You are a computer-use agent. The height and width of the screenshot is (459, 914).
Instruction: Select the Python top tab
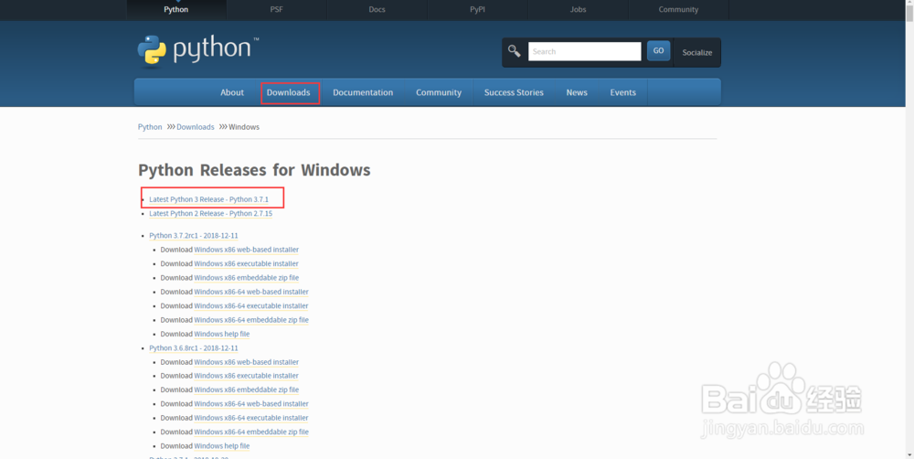[176, 10]
